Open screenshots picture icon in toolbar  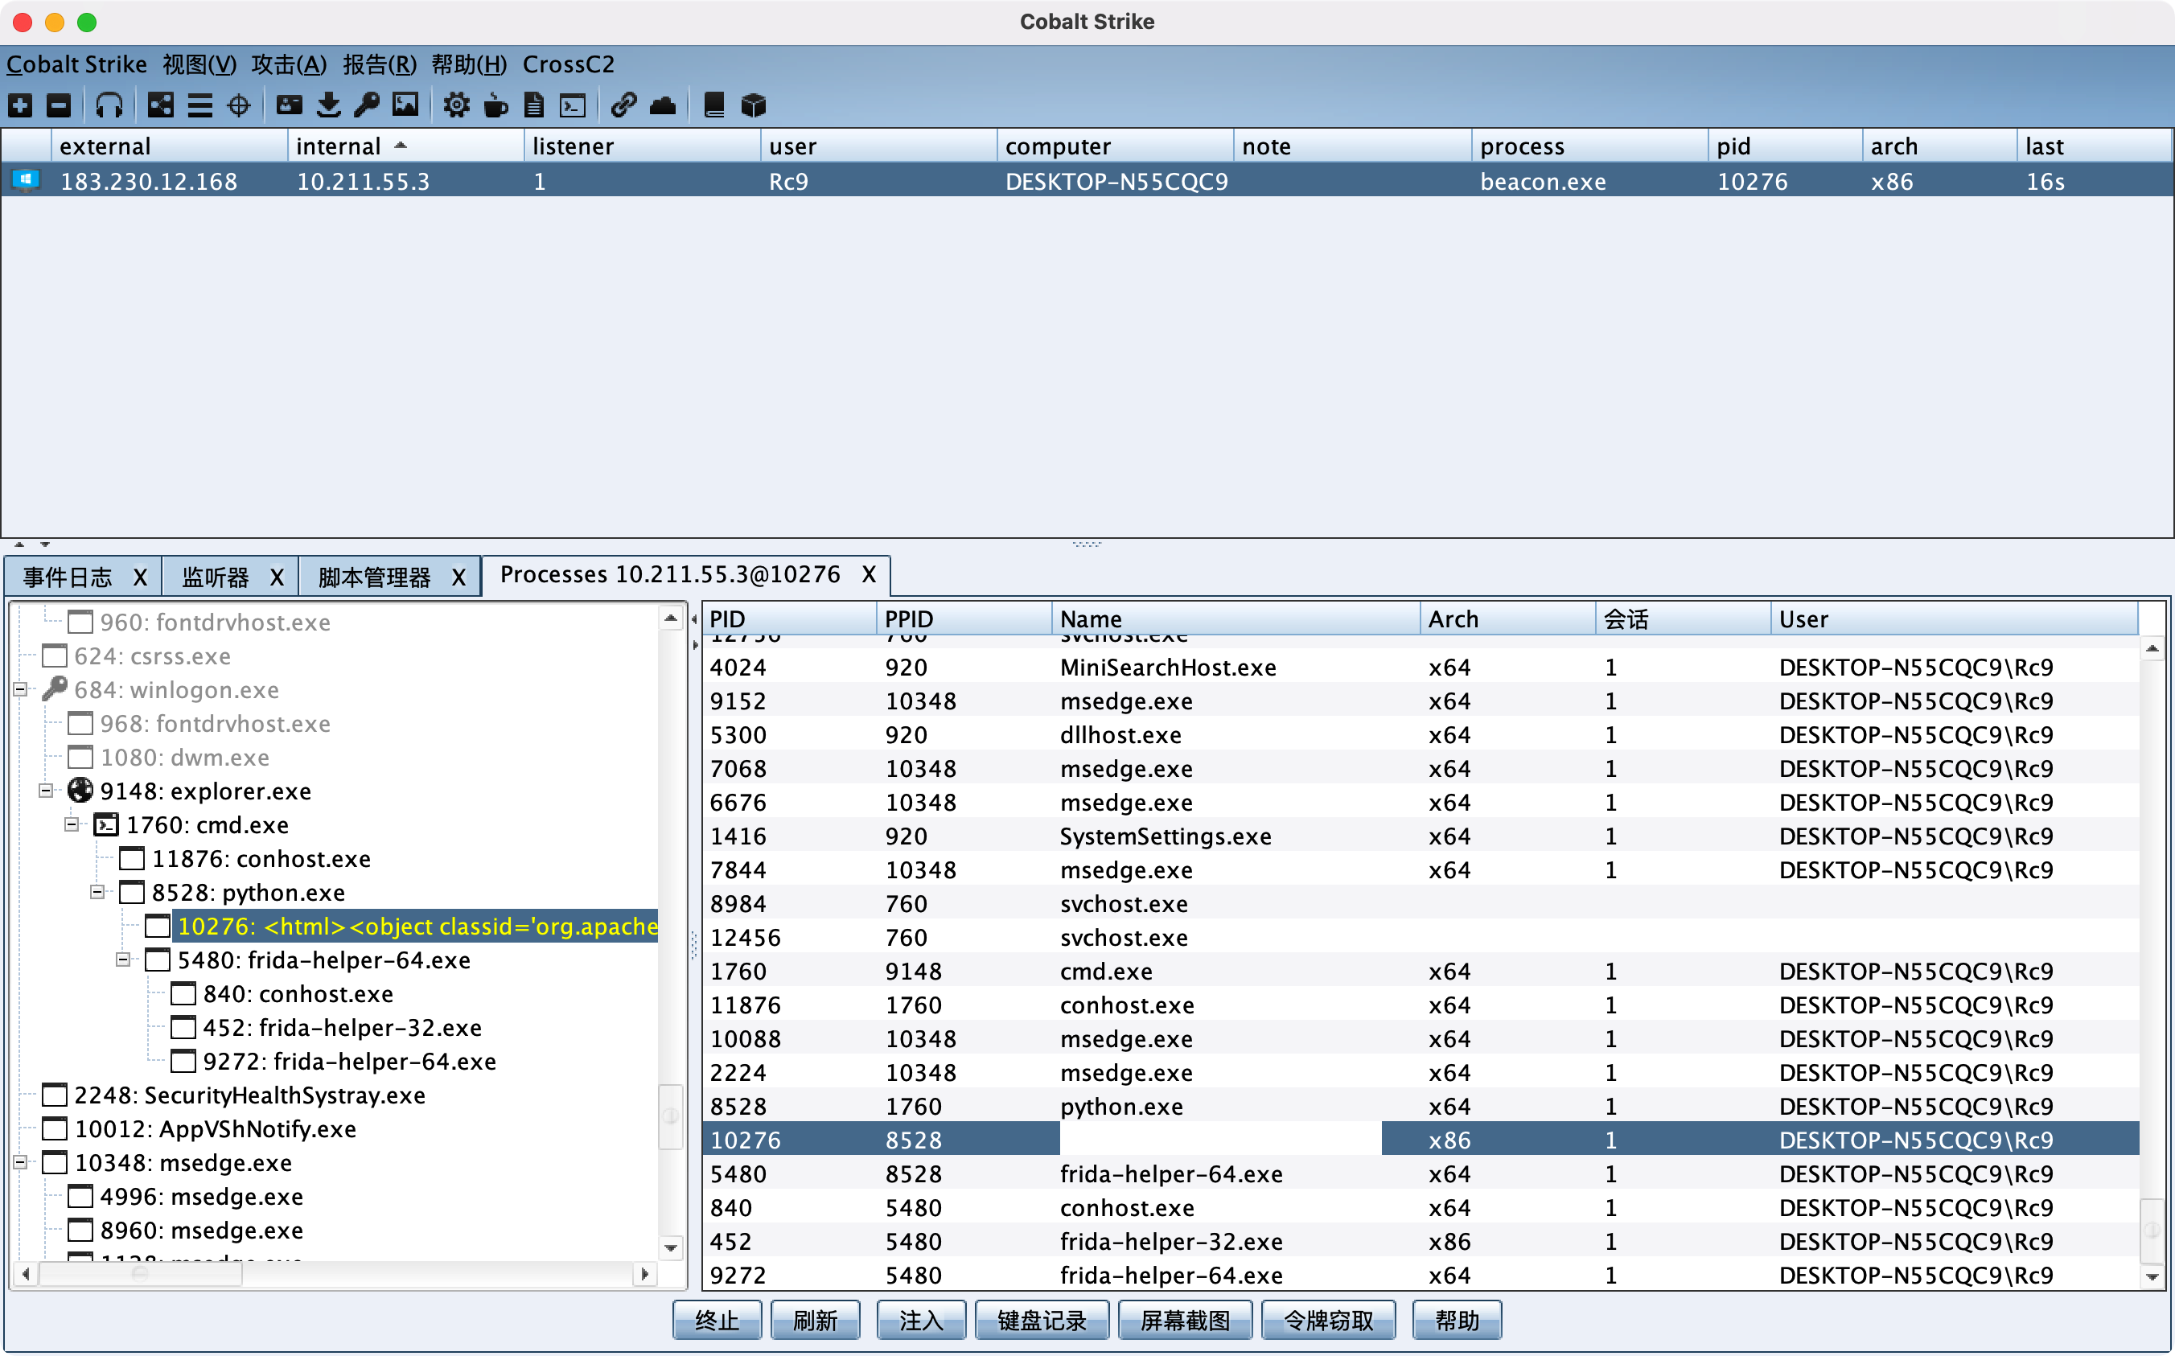point(405,106)
